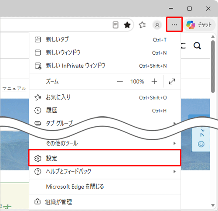Maximize the Edge window
Viewport: 218px width, 211px height.
[x=189, y=8]
